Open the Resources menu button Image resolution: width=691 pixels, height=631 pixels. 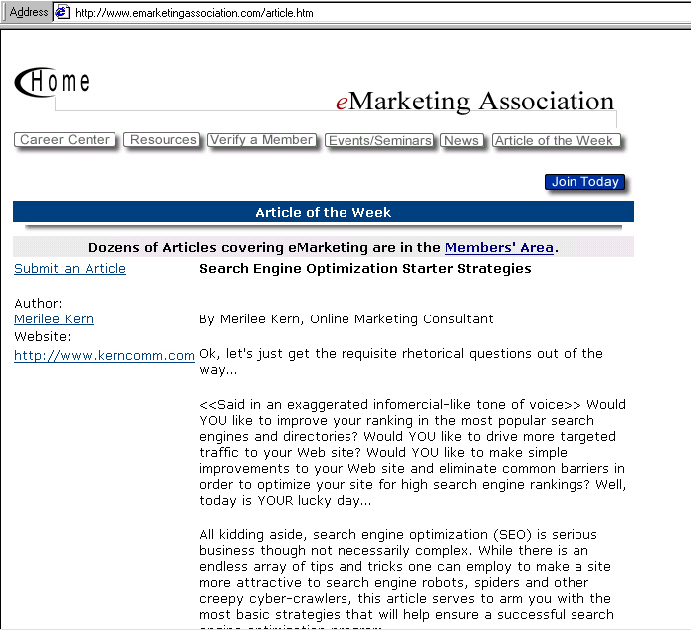(x=162, y=140)
